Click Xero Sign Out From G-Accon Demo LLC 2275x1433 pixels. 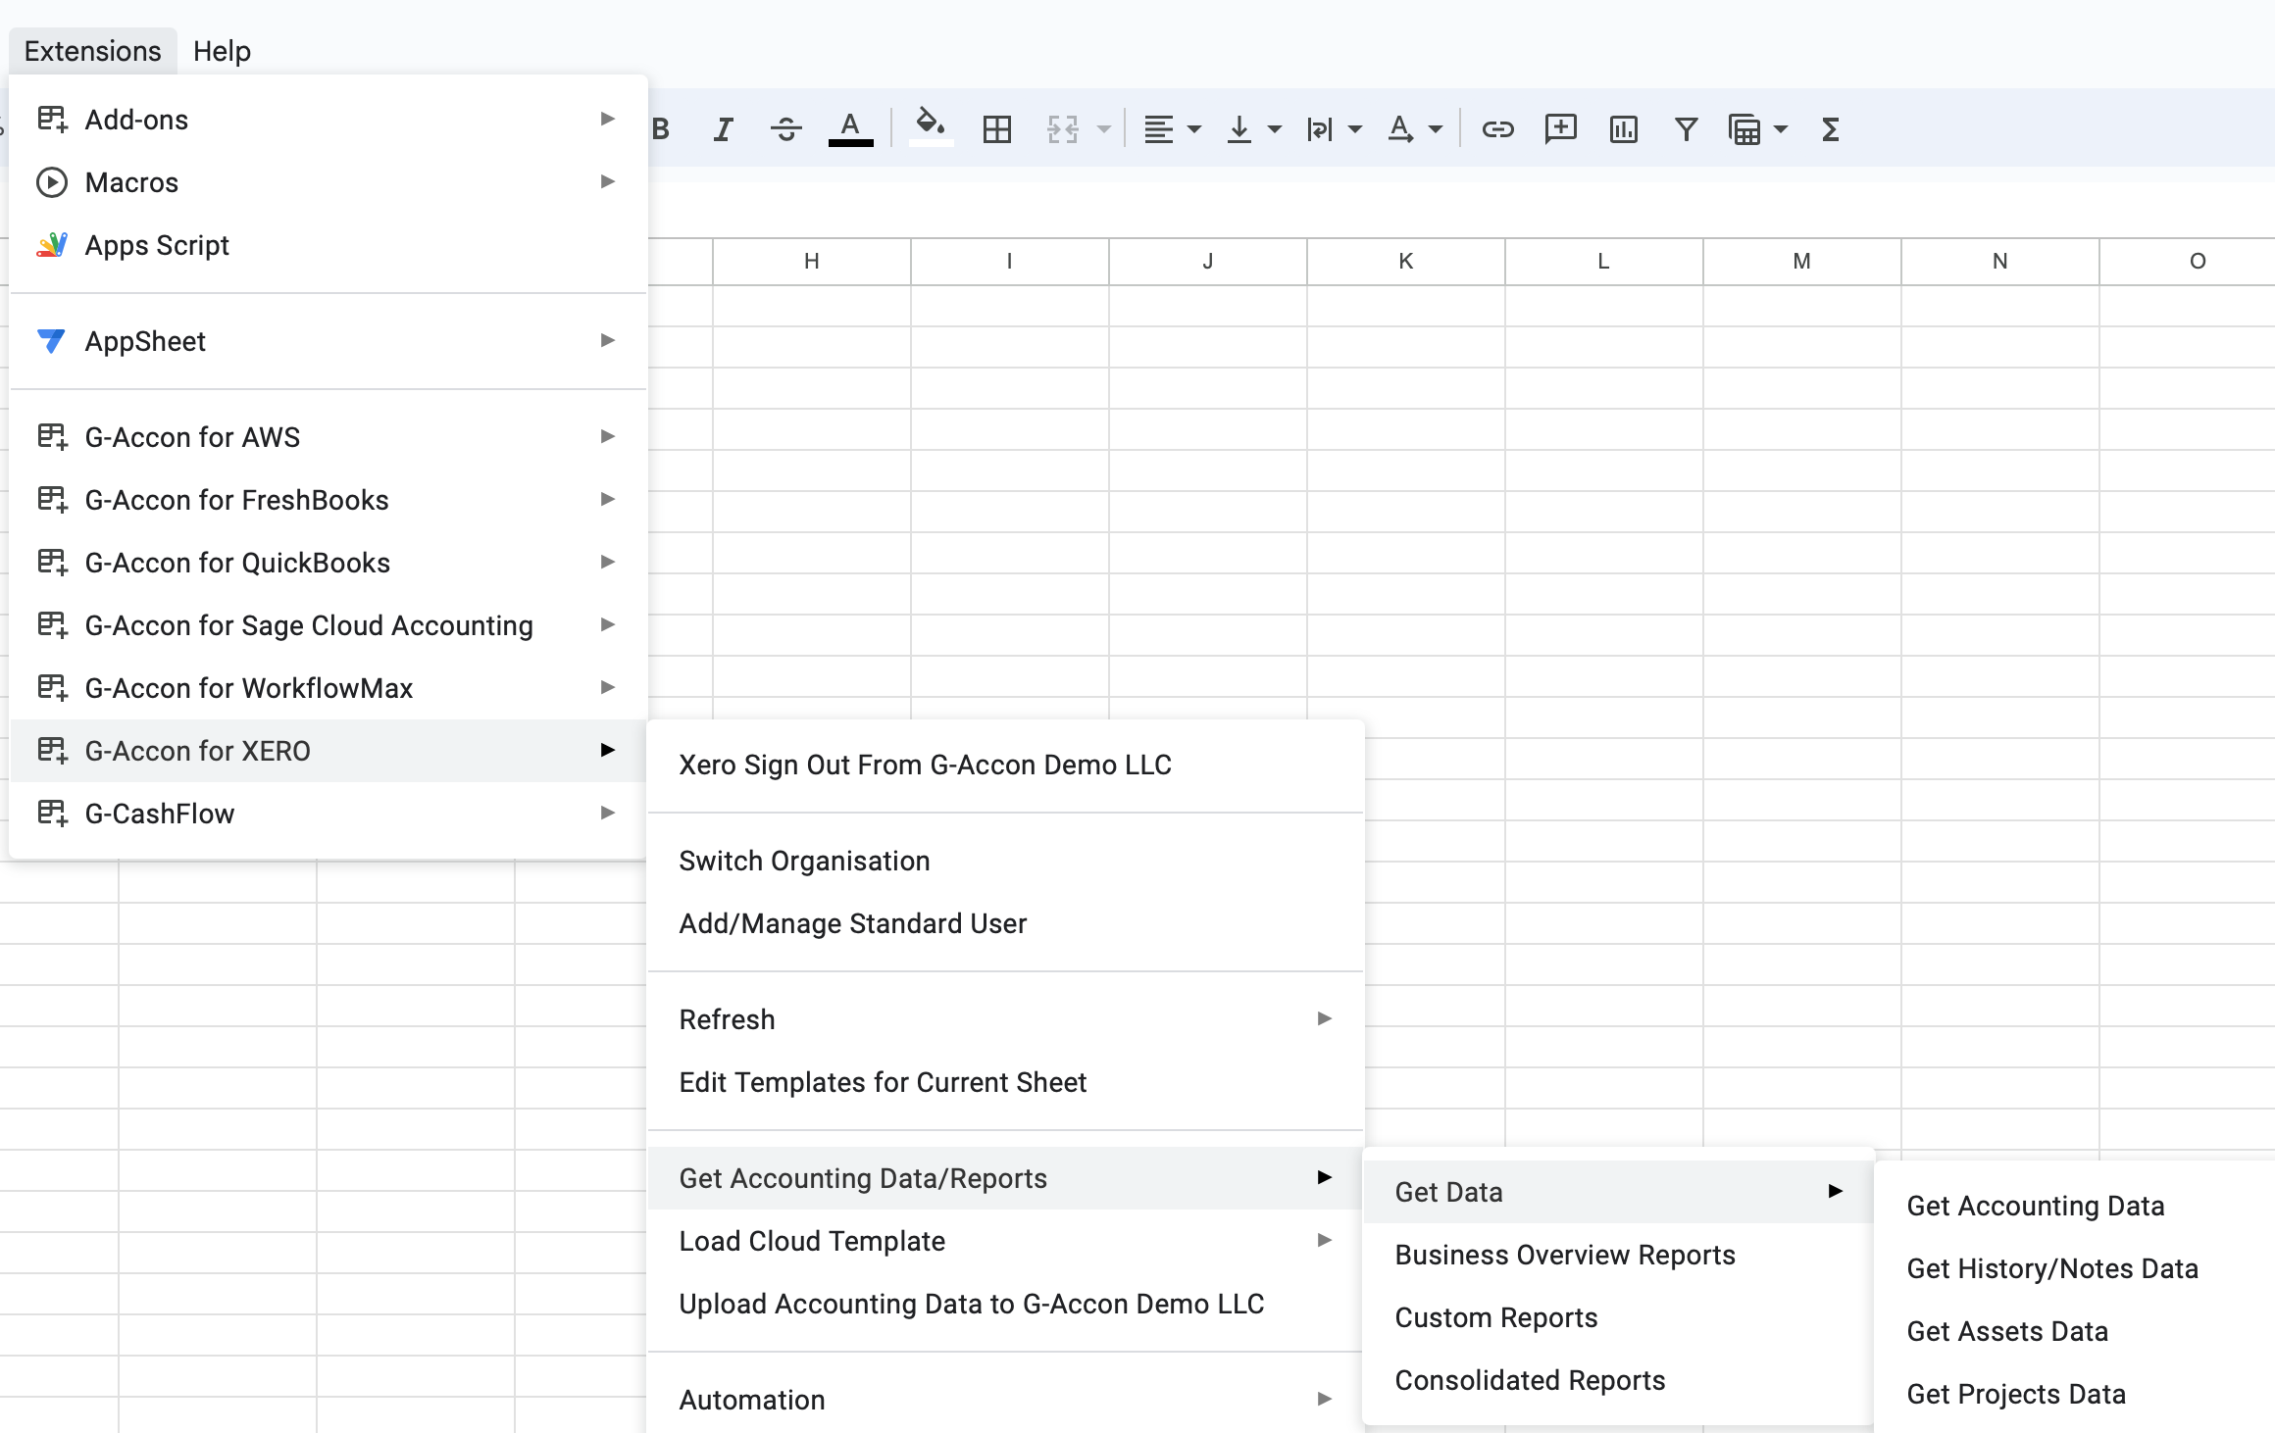point(1006,765)
